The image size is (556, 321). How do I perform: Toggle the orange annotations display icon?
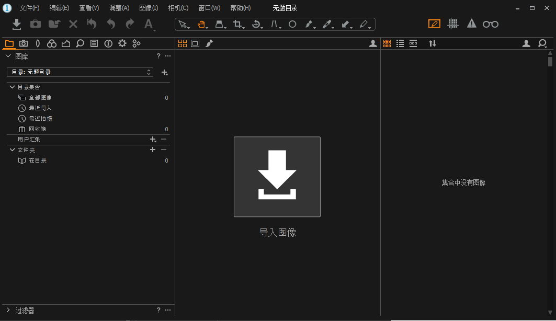coord(434,24)
